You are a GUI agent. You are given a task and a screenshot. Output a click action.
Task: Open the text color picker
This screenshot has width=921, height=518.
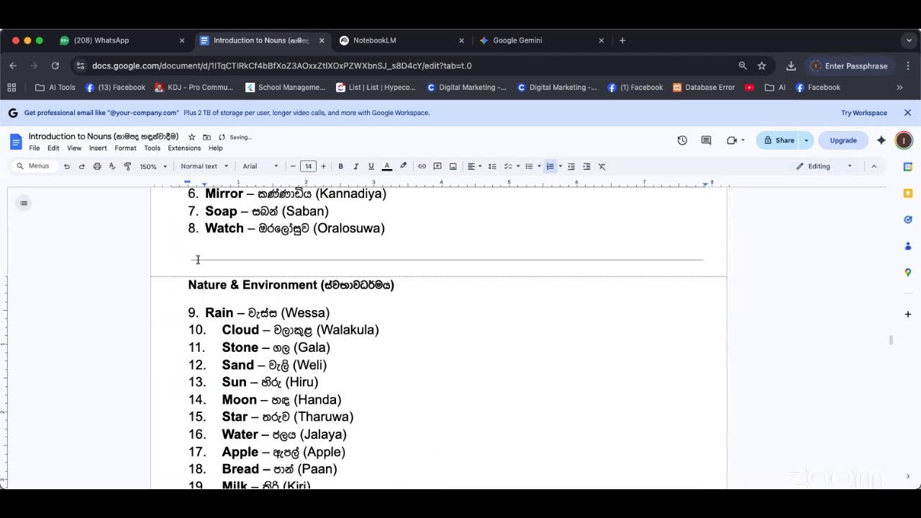tap(386, 166)
